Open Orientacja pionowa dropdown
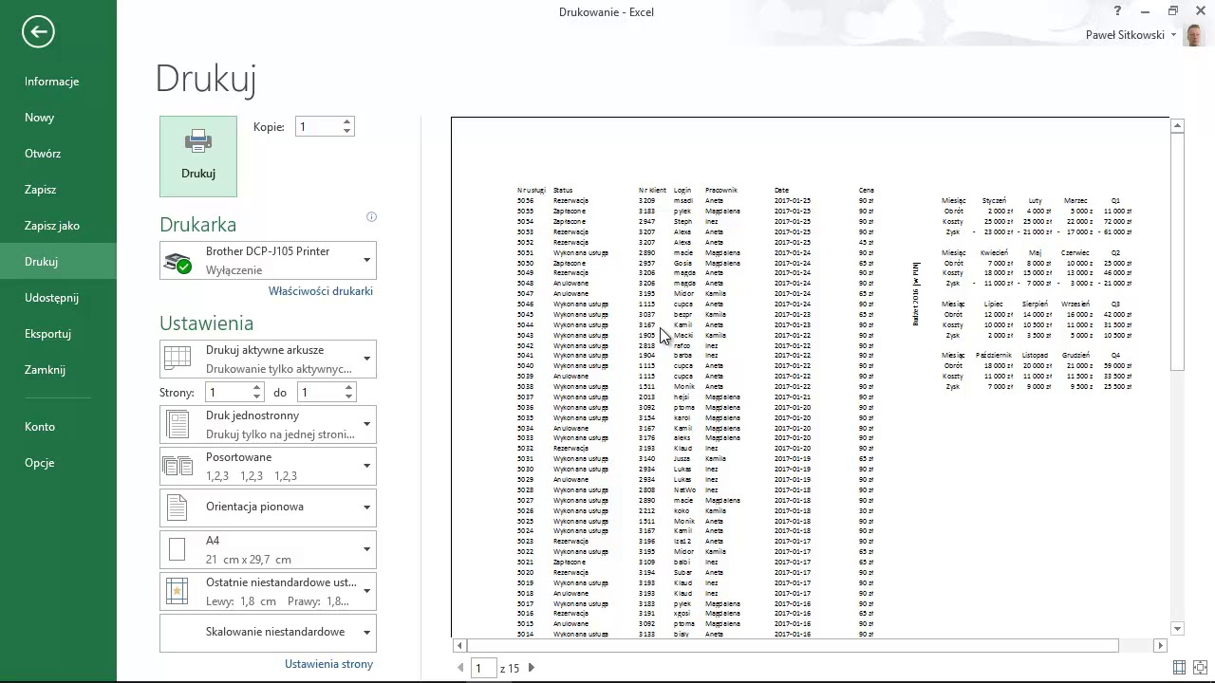Screen dimensions: 1215x683 click(269, 508)
